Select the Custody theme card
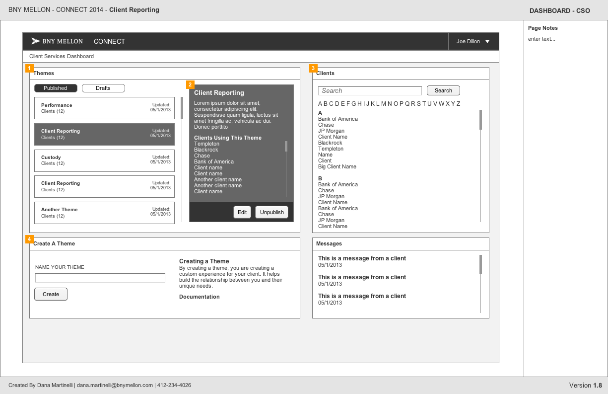The width and height of the screenshot is (608, 394). point(104,160)
